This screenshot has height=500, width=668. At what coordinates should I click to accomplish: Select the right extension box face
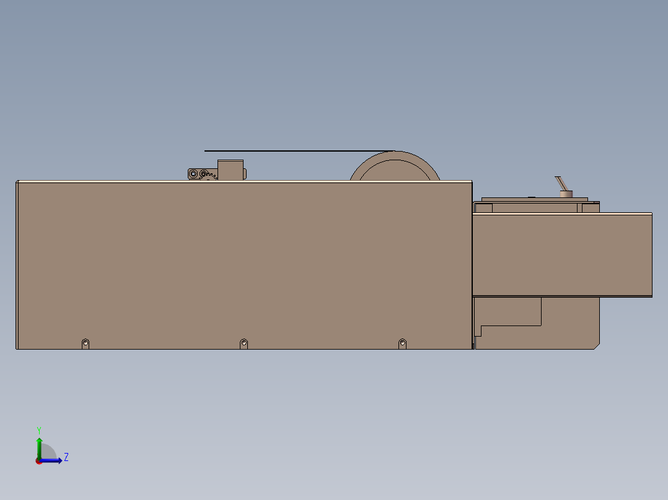tap(562, 254)
